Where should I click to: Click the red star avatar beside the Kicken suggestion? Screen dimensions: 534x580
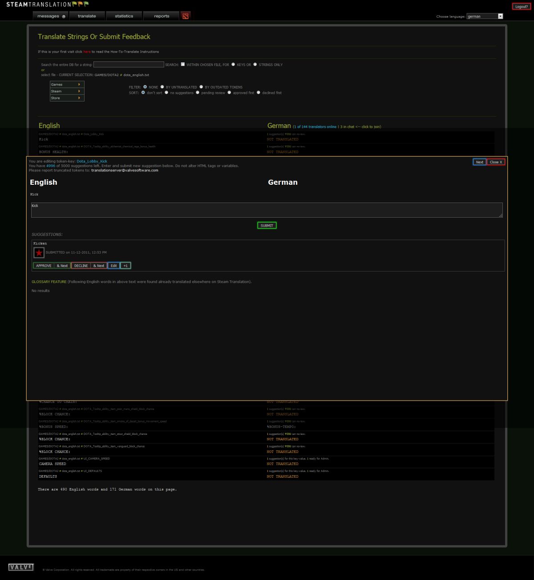click(x=39, y=253)
